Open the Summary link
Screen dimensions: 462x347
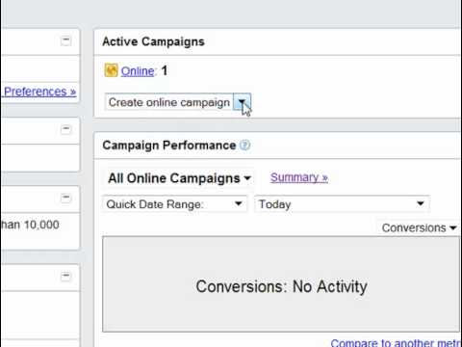pyautogui.click(x=299, y=177)
